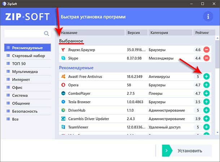Sort by Название column header
220x162 pixels.
point(92,33)
